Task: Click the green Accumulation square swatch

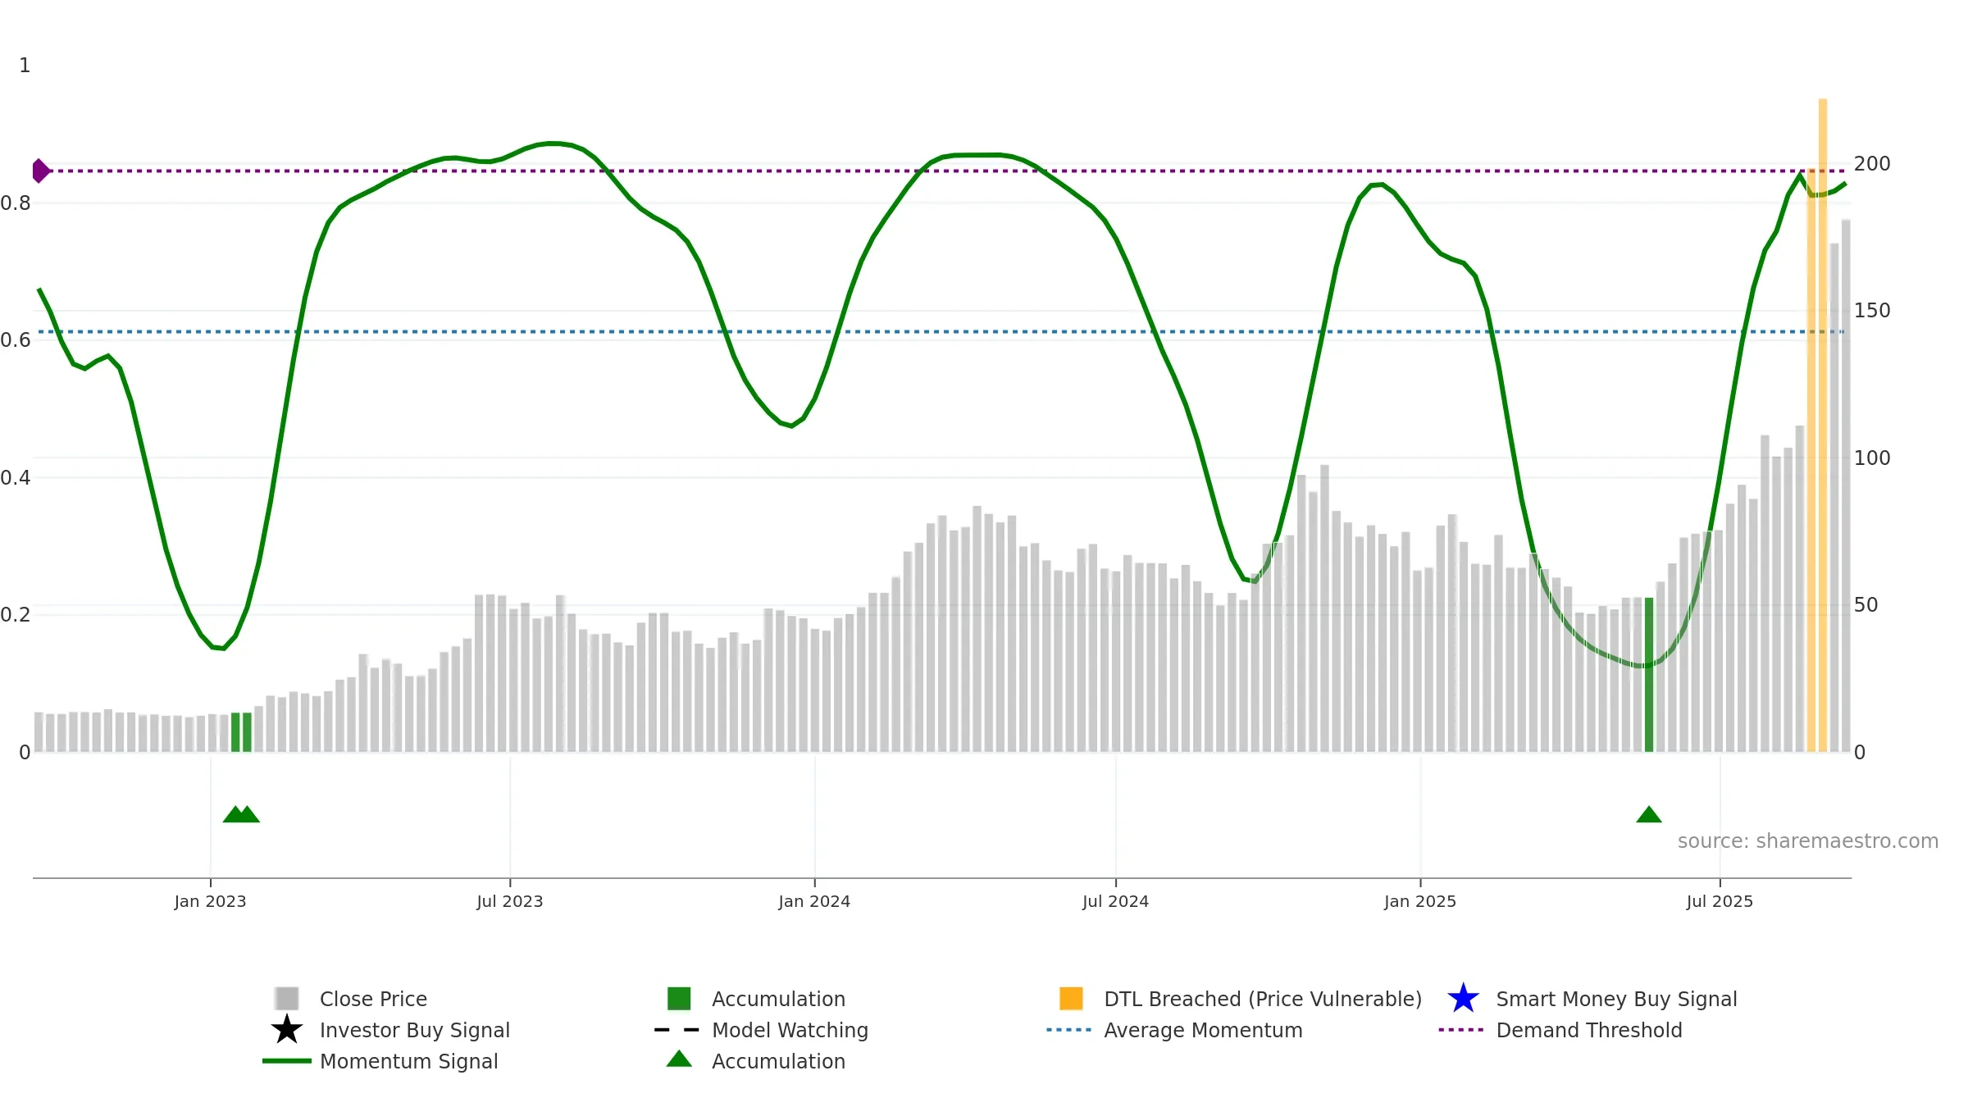Action: [679, 998]
